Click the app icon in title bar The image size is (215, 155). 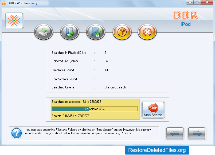tap(4, 3)
